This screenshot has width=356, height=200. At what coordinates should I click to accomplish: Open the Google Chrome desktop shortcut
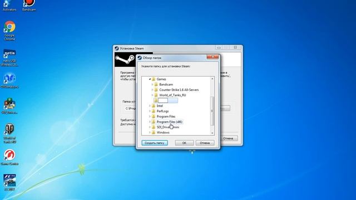pyautogui.click(x=9, y=31)
